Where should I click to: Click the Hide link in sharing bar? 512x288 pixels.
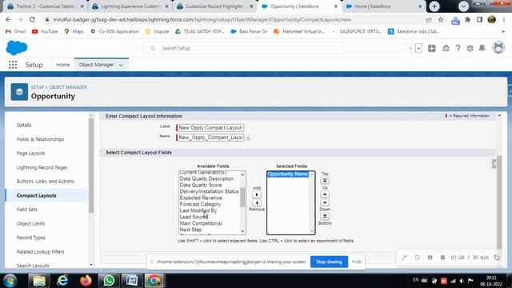[x=356, y=262]
